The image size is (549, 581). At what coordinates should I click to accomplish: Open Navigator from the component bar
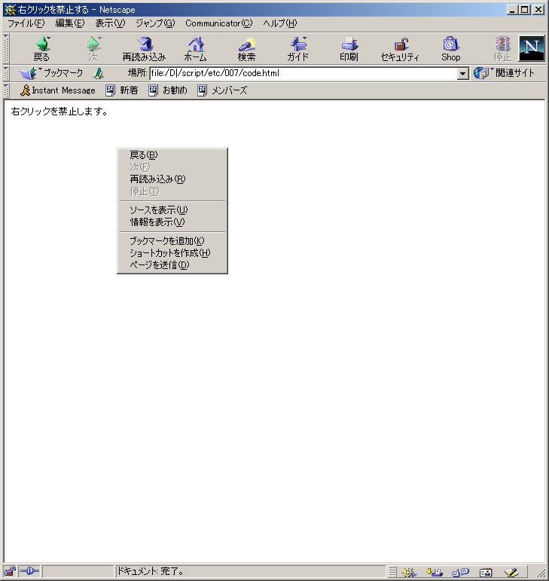coord(409,572)
